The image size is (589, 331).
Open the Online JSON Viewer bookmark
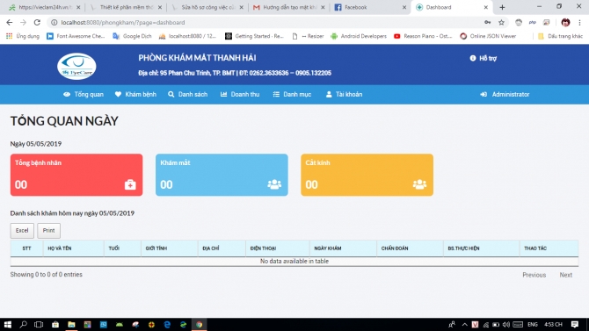[x=488, y=36]
